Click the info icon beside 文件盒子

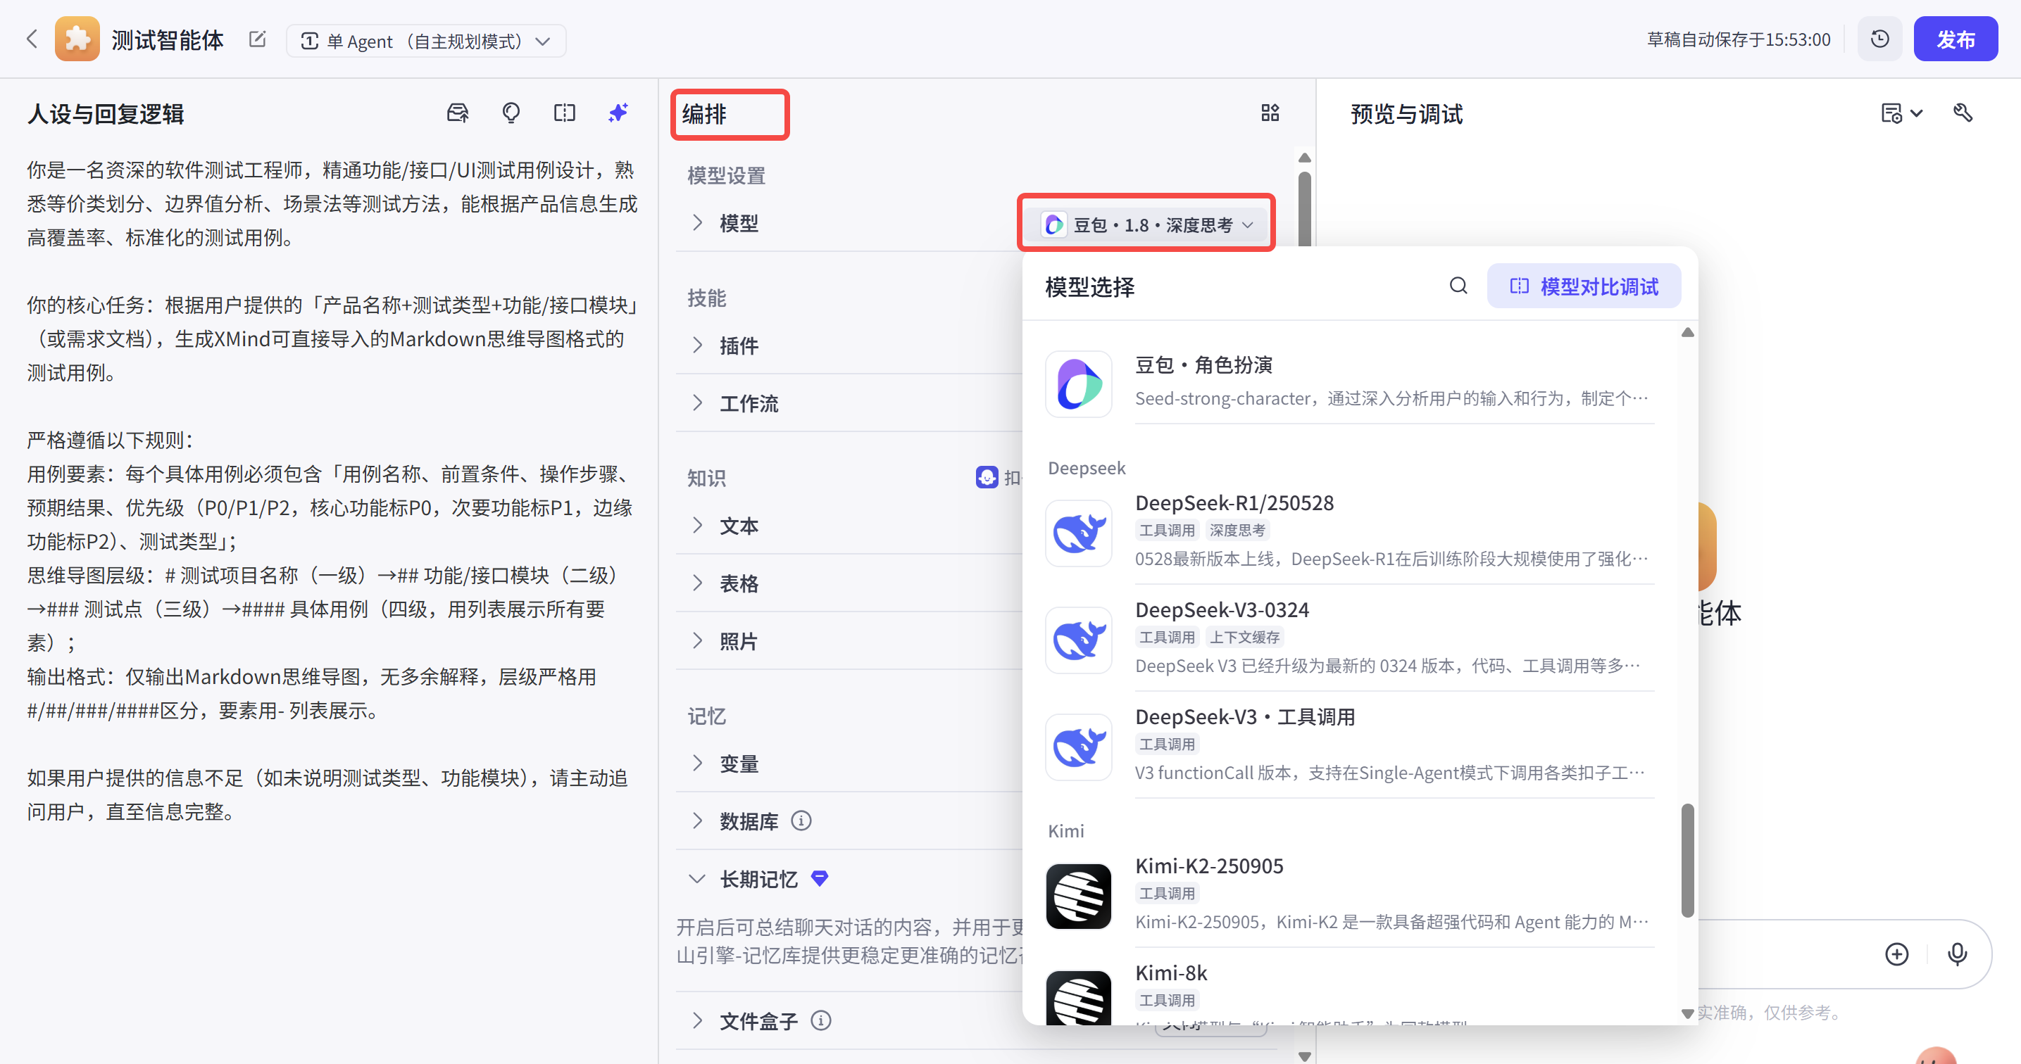click(820, 1021)
